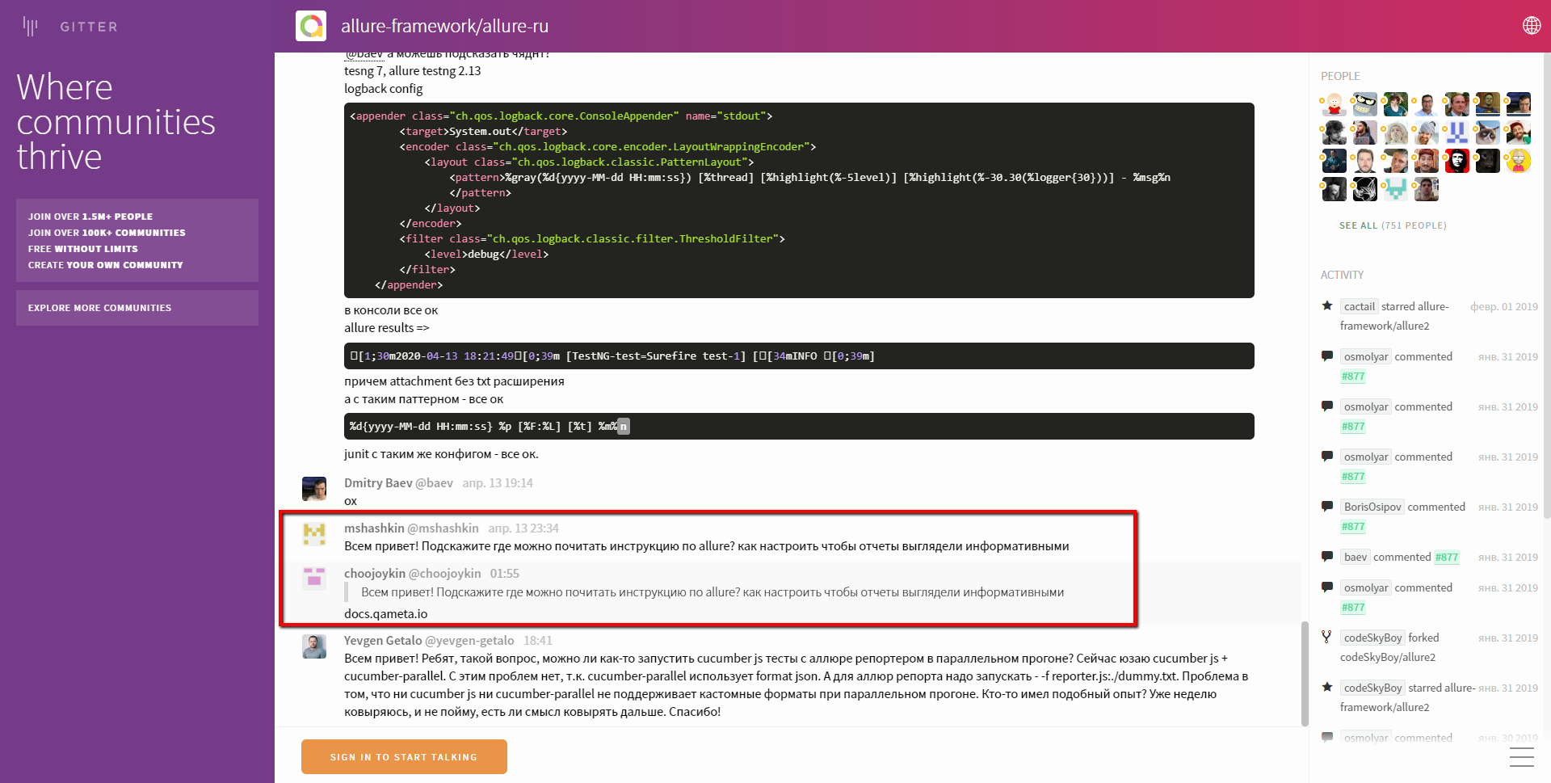The width and height of the screenshot is (1551, 783).
Task: Open allure-framework/allure2 link in cactail's activity
Action: (x=1394, y=316)
